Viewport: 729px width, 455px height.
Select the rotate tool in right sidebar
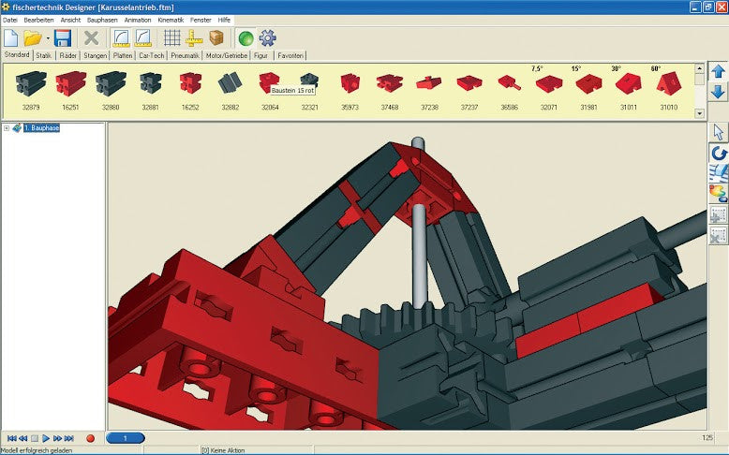click(719, 153)
